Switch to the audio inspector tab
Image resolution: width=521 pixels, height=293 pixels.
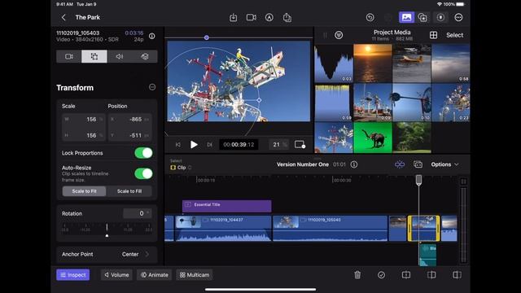120,56
